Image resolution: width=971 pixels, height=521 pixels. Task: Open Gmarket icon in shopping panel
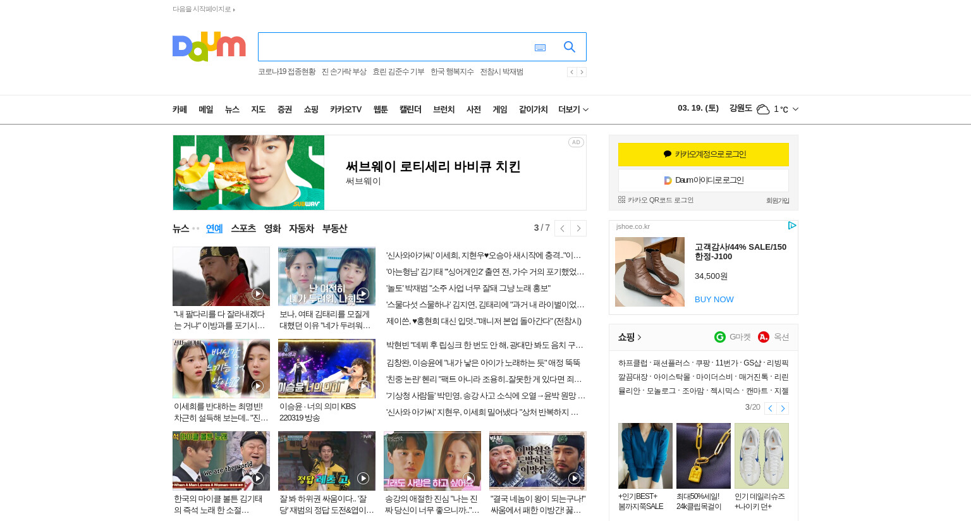click(719, 337)
